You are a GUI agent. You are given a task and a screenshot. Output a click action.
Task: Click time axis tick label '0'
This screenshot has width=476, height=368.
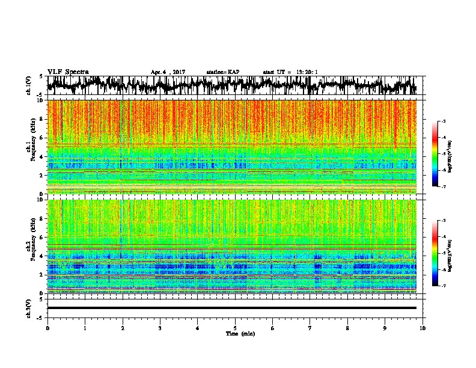[47, 328]
